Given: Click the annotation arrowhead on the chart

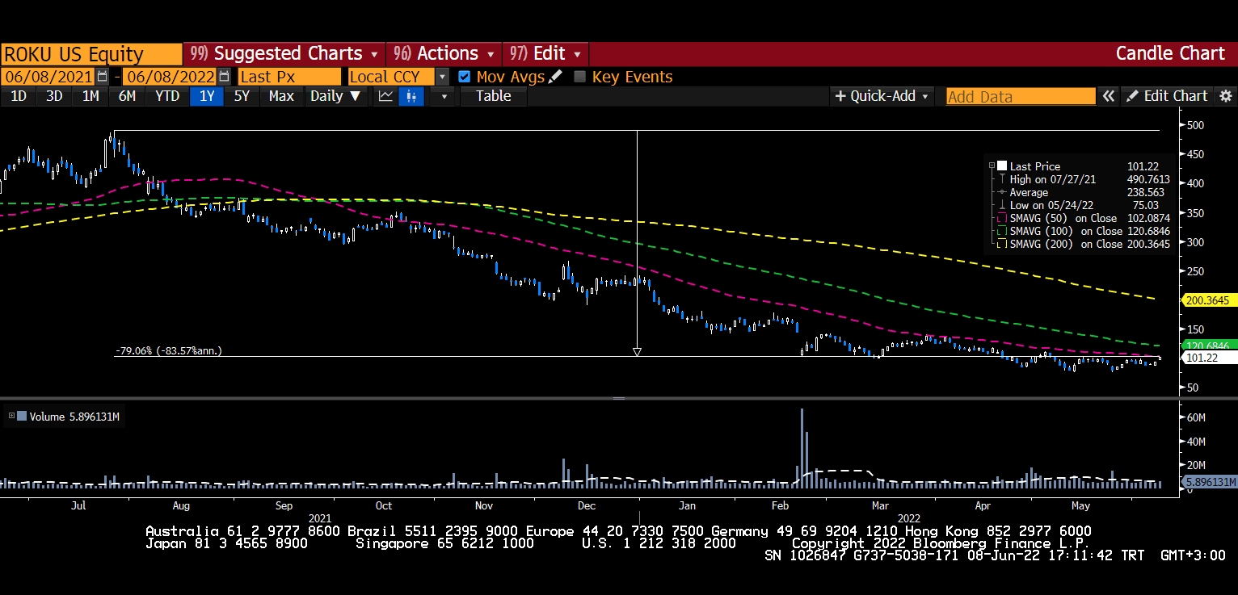Looking at the screenshot, I should point(637,351).
